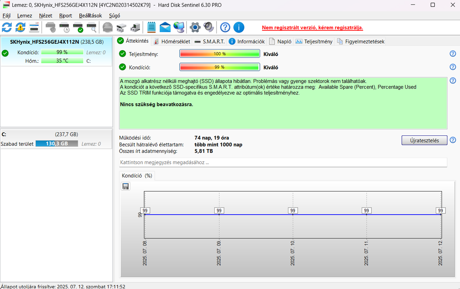Switch to the Figyelmeztetések tab
The image size is (460, 289).
[x=361, y=42]
